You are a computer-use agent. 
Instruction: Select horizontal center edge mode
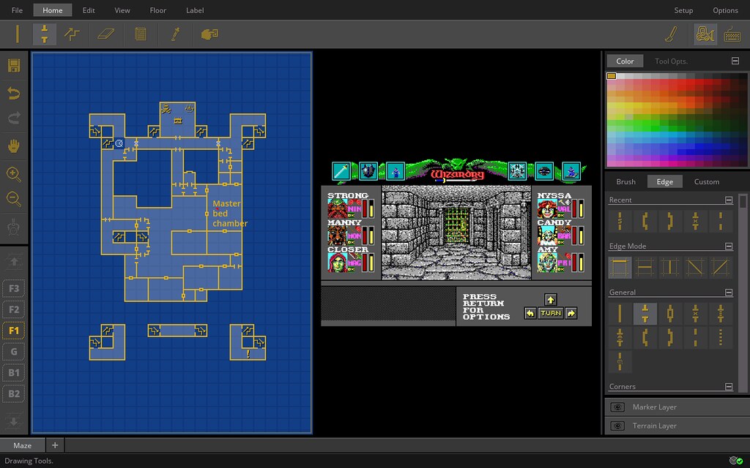pos(645,268)
